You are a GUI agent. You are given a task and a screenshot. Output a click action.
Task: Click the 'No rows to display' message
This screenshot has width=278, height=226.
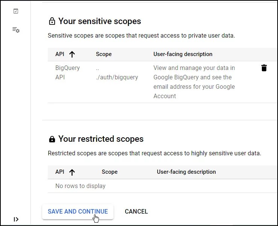point(81,186)
